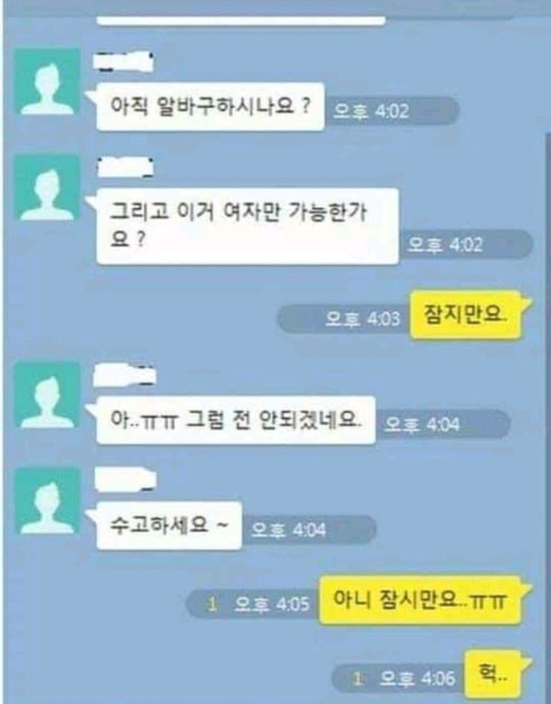Viewport: 551px width, 704px height.
Task: Click redacted sender name above '그리고 이거' message
Action: coord(125,167)
